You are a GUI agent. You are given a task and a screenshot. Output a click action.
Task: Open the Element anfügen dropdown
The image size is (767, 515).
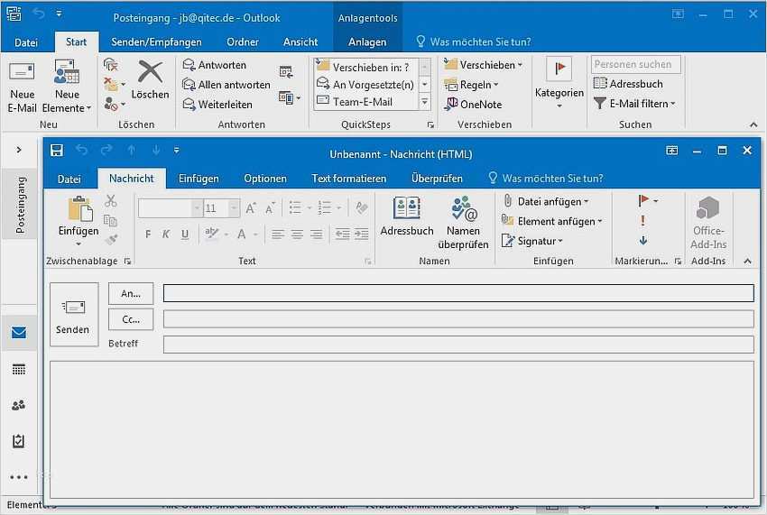point(552,222)
